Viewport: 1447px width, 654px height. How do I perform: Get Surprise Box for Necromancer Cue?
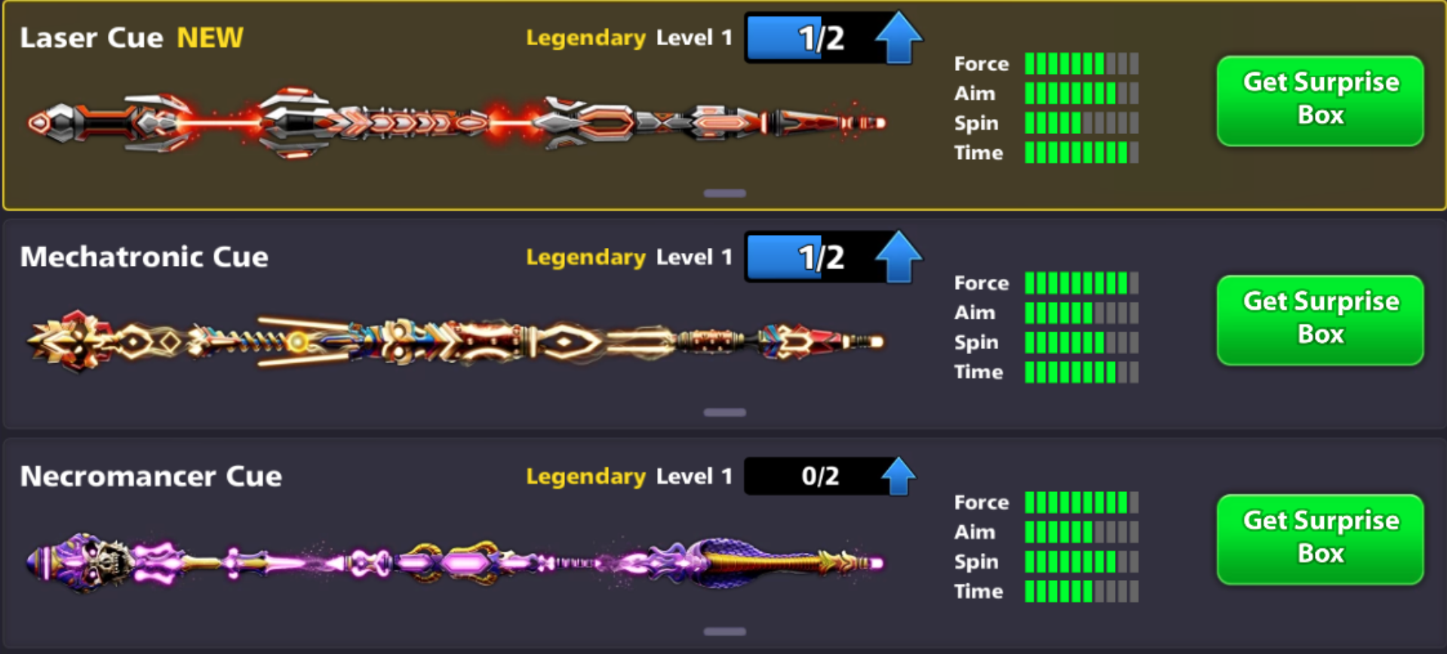click(1320, 539)
